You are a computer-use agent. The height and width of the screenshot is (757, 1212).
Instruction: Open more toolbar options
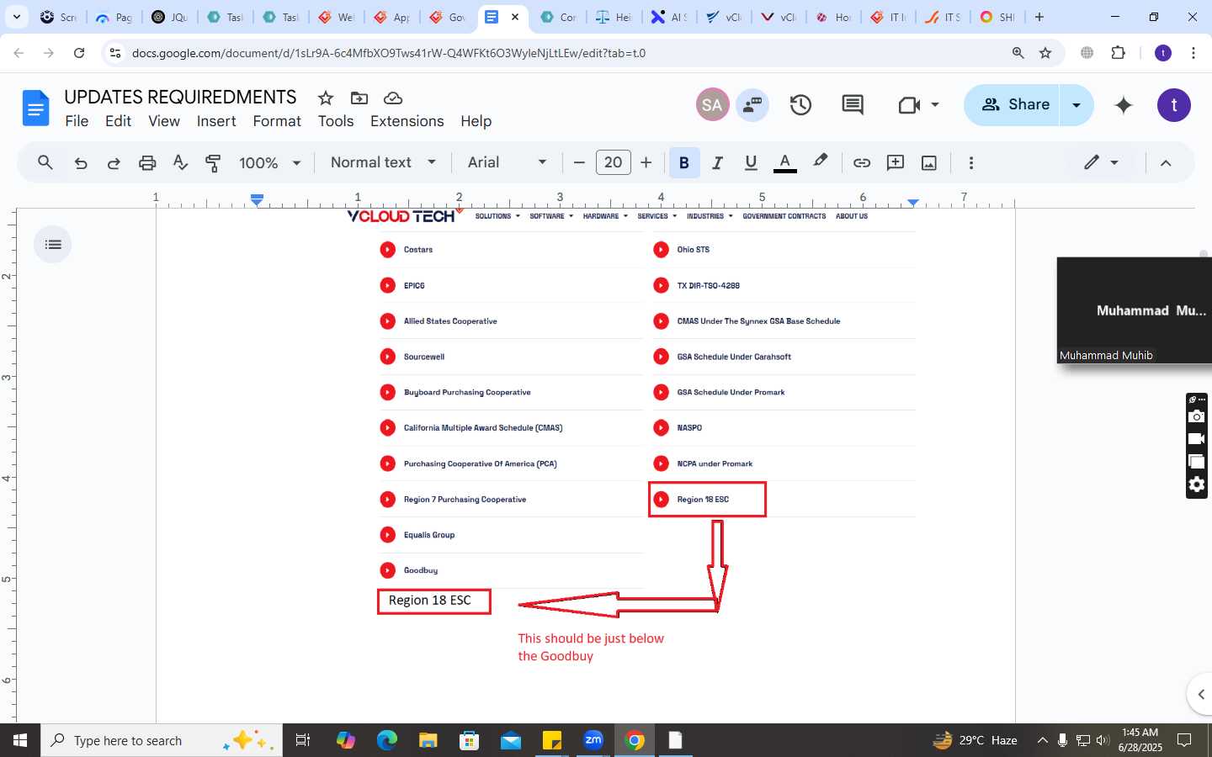971,162
